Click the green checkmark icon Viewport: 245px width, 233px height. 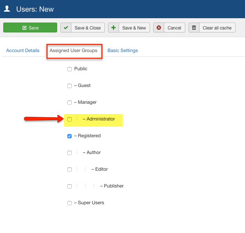66,28
